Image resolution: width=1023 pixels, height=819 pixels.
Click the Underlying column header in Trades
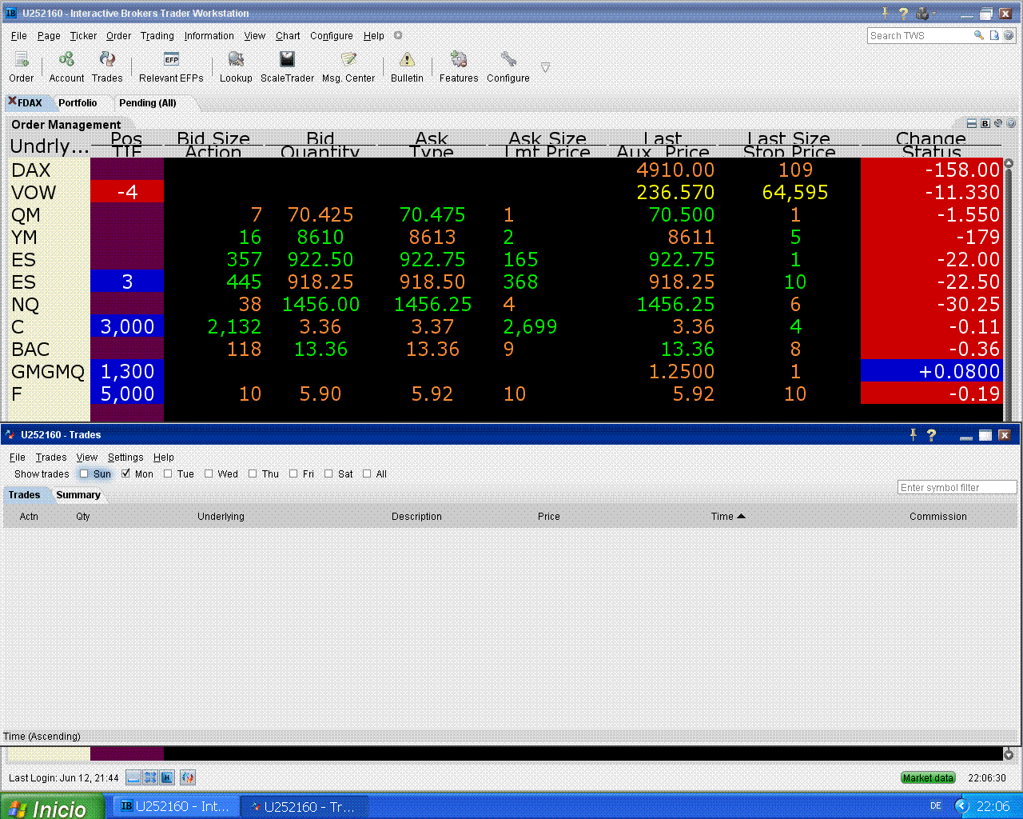[221, 516]
